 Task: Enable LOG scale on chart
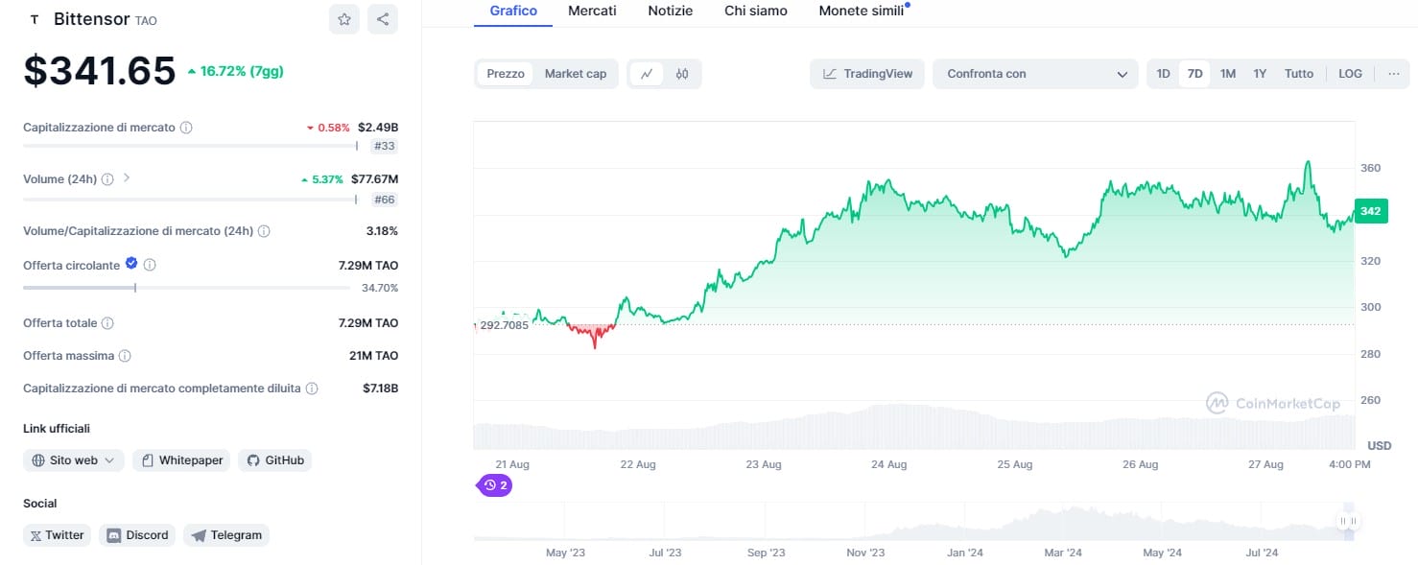click(1350, 74)
